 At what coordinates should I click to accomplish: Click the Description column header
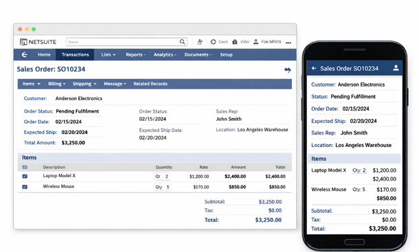click(54, 167)
